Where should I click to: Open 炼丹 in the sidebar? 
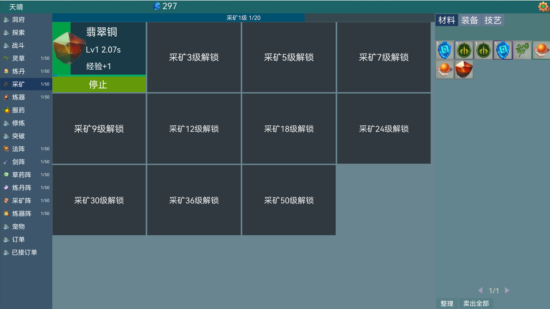(18, 71)
